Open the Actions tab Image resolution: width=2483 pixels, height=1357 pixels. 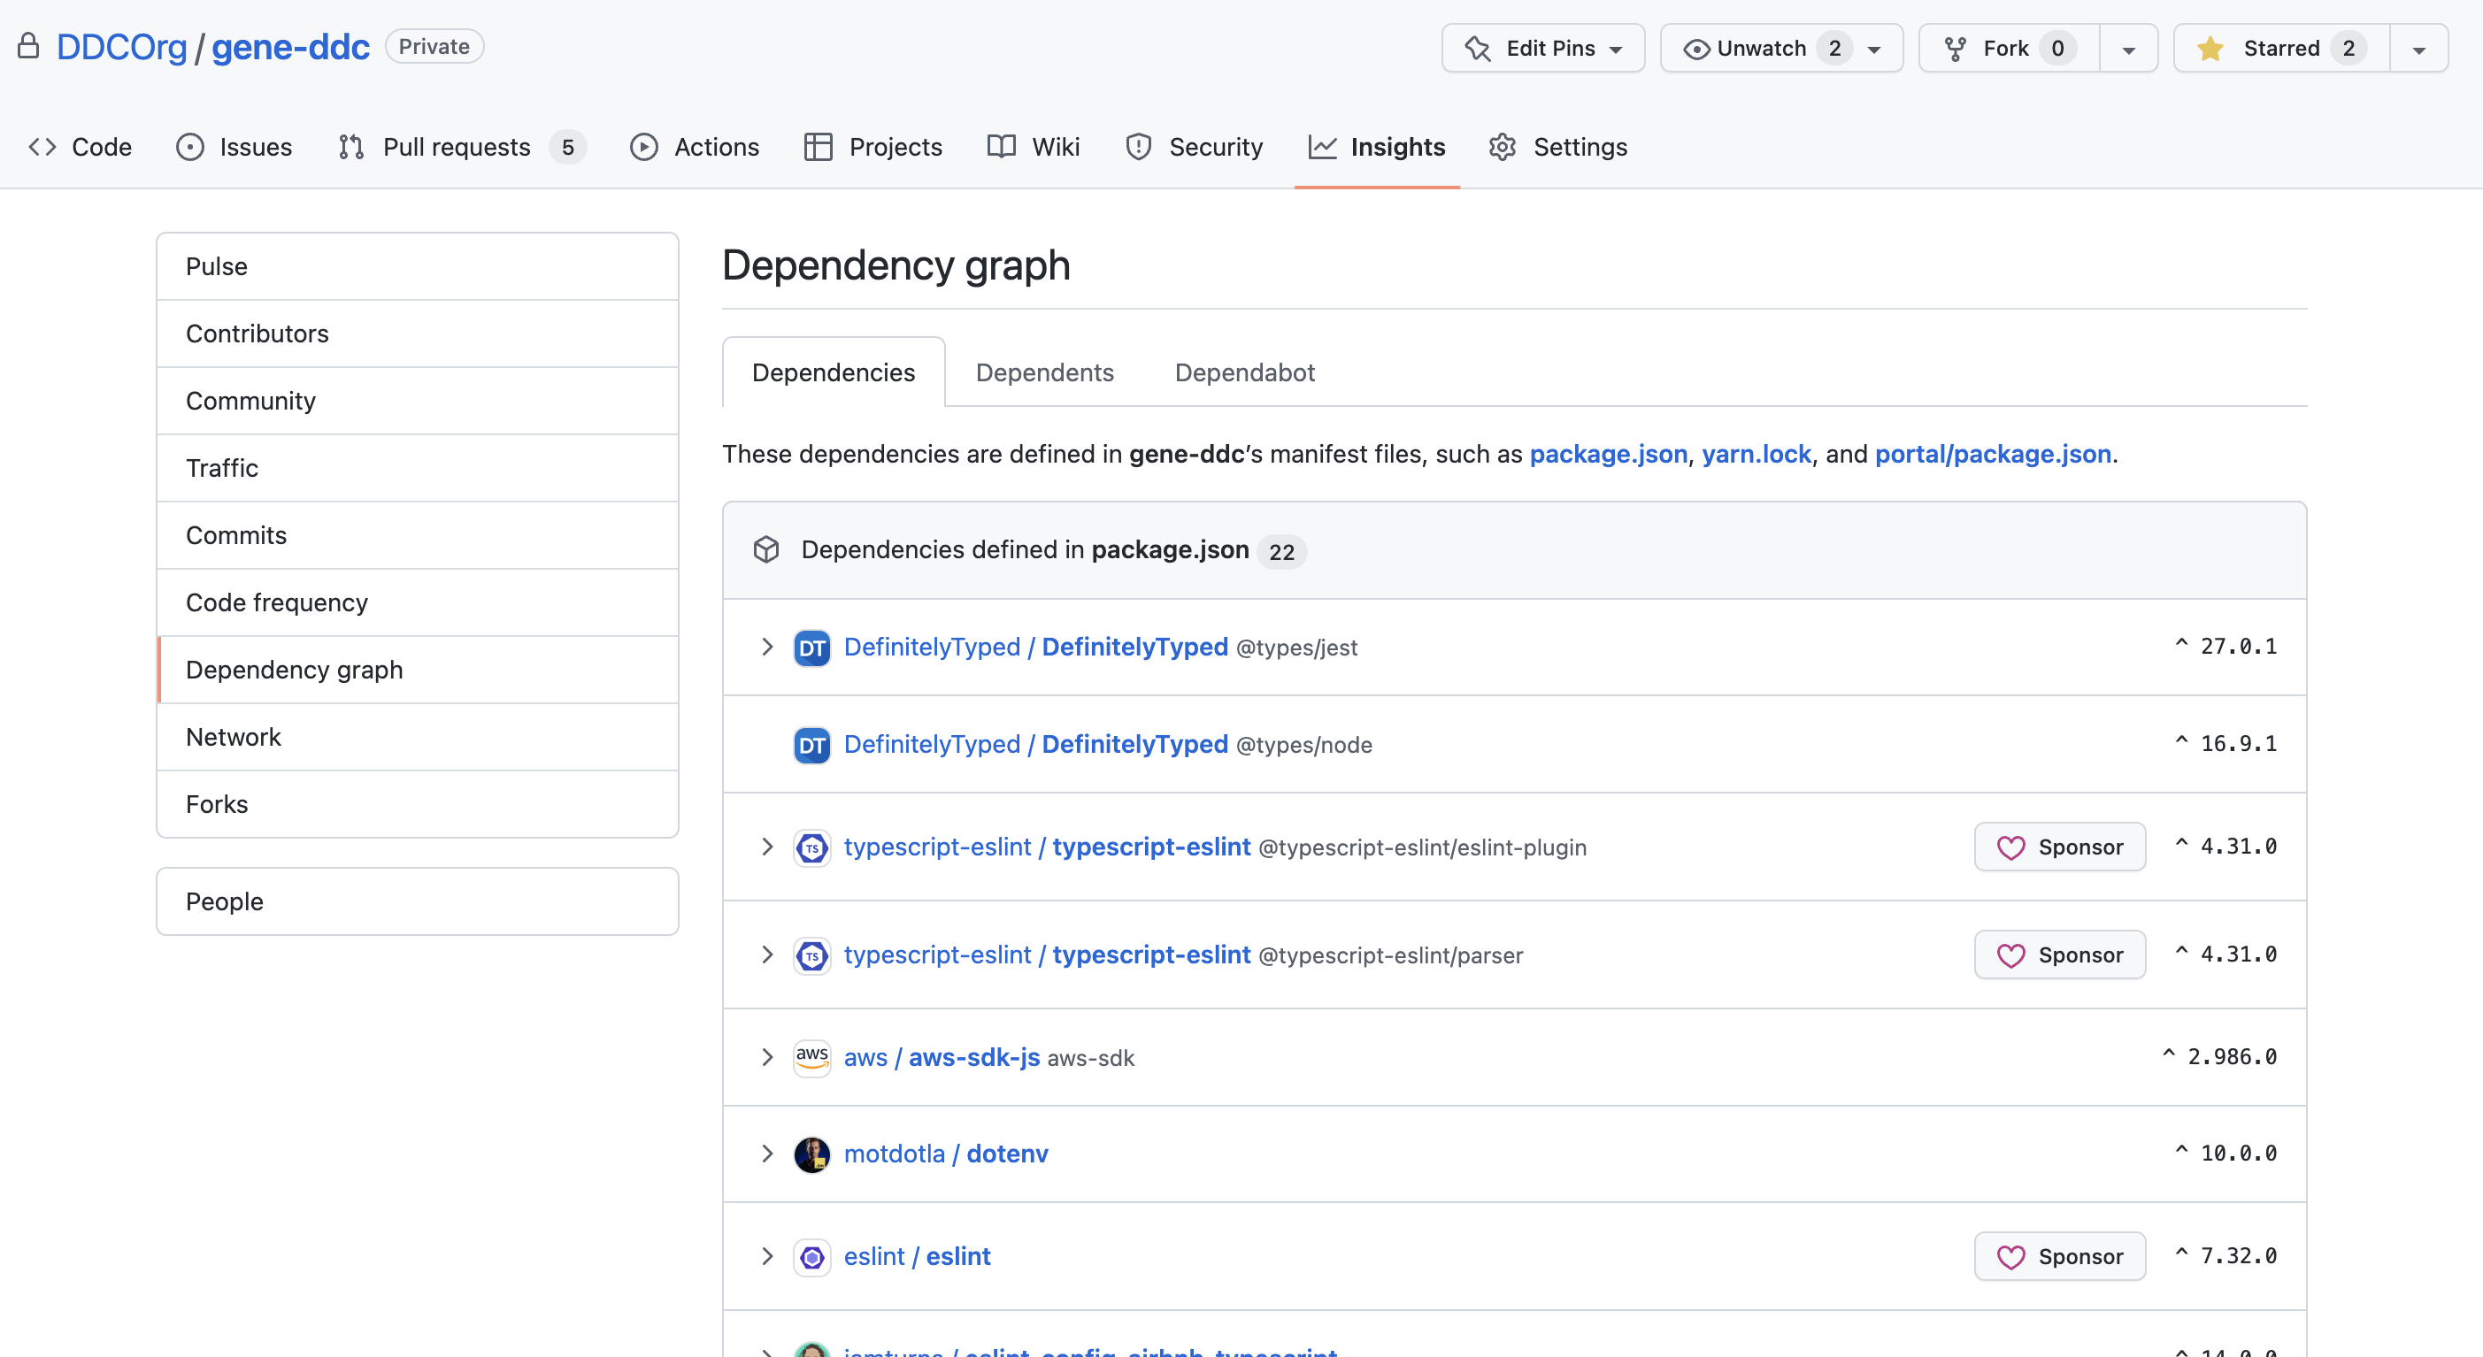coord(695,147)
